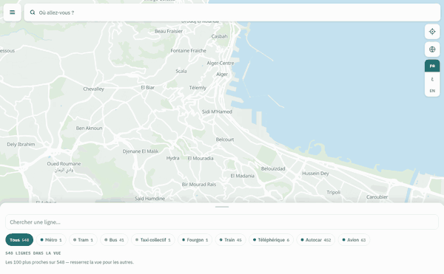Click the Caroubier map label

[377, 197]
